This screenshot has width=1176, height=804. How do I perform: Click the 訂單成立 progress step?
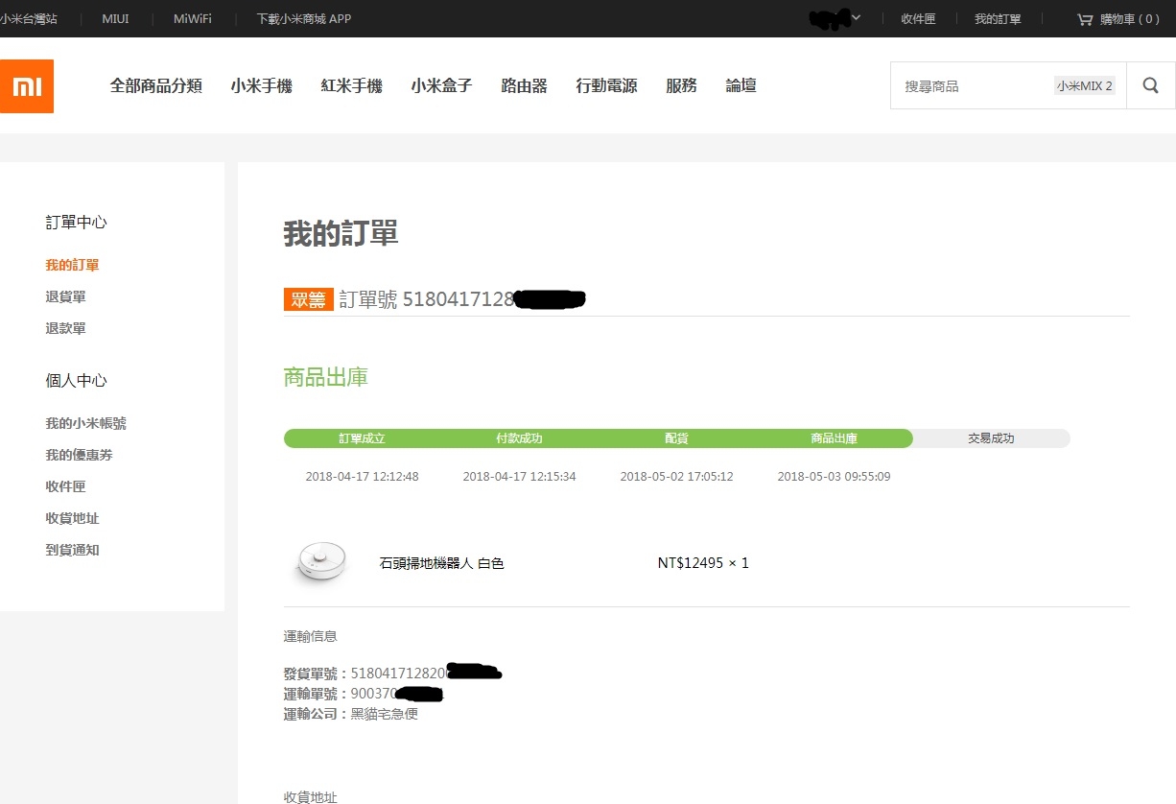click(363, 438)
